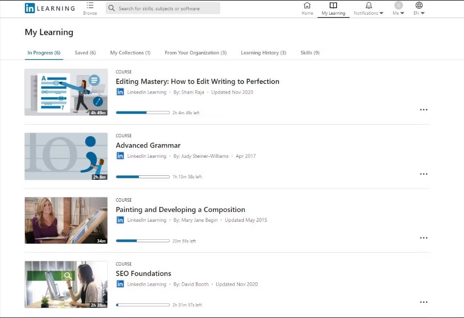Open the EN language globe dropdown
The width and height of the screenshot is (464, 318).
coord(419,9)
